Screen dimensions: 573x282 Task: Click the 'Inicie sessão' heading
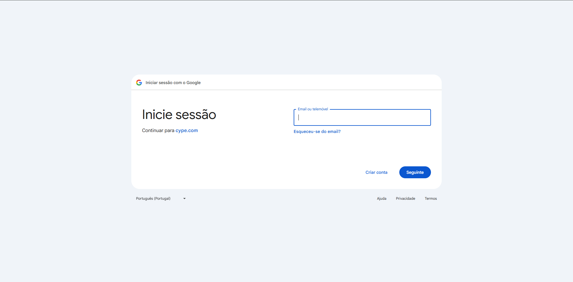point(179,115)
